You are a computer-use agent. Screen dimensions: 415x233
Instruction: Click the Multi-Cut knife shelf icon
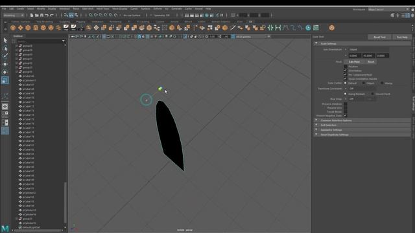coord(233,28)
